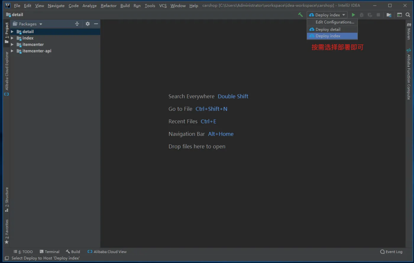Click the Double Shift shortcut text
Screen dimensions: 414x263
[233, 96]
